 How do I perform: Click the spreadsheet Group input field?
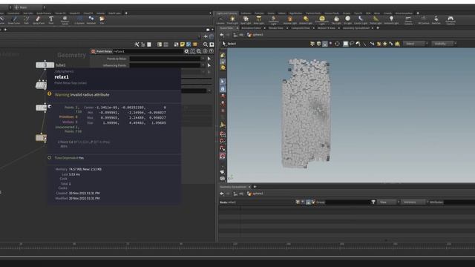[347, 202]
